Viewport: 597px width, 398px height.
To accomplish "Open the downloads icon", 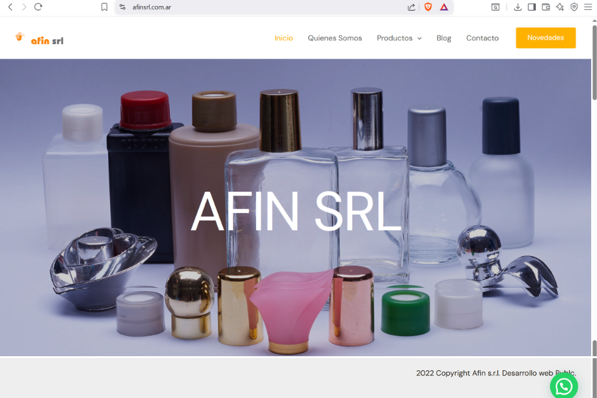I will pos(517,7).
